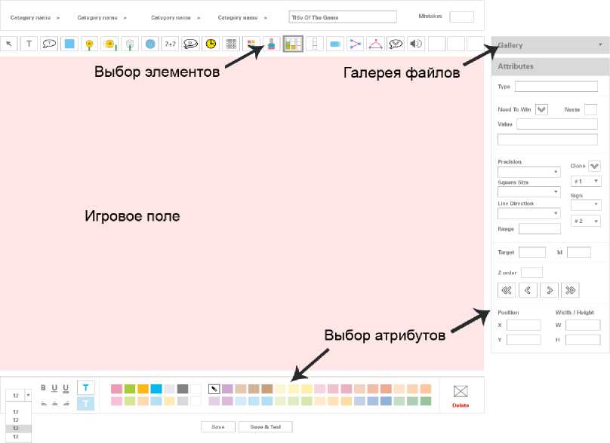Image resolution: width=610 pixels, height=443 pixels.
Task: Open the Square Size dropdown
Action: [529, 192]
